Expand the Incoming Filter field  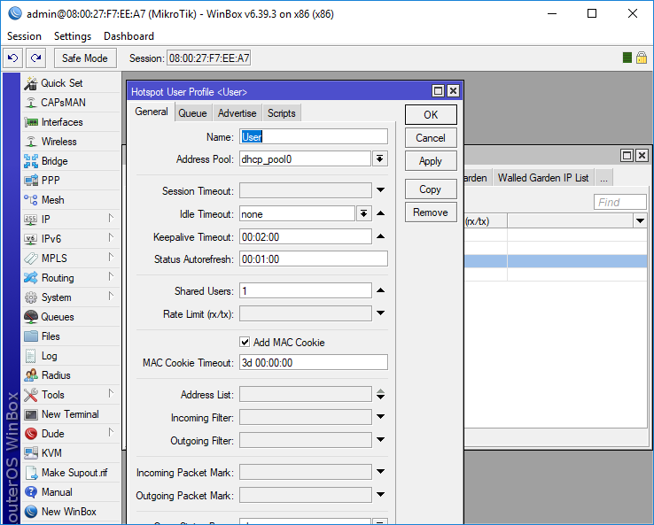click(380, 416)
